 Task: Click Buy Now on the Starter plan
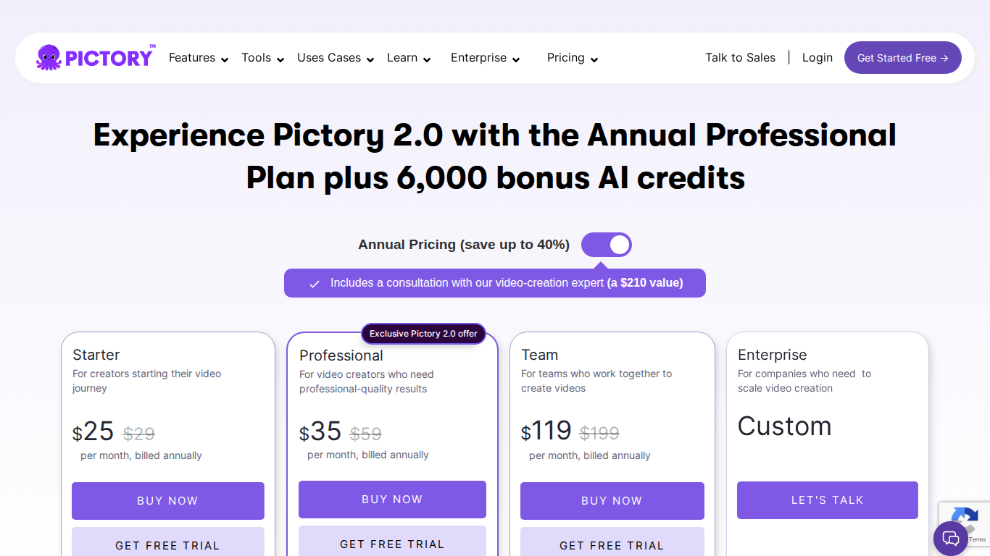coord(167,500)
